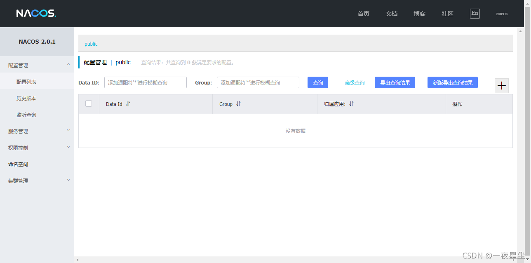
Task: Click the Data Id column header text
Action: pyautogui.click(x=114, y=104)
